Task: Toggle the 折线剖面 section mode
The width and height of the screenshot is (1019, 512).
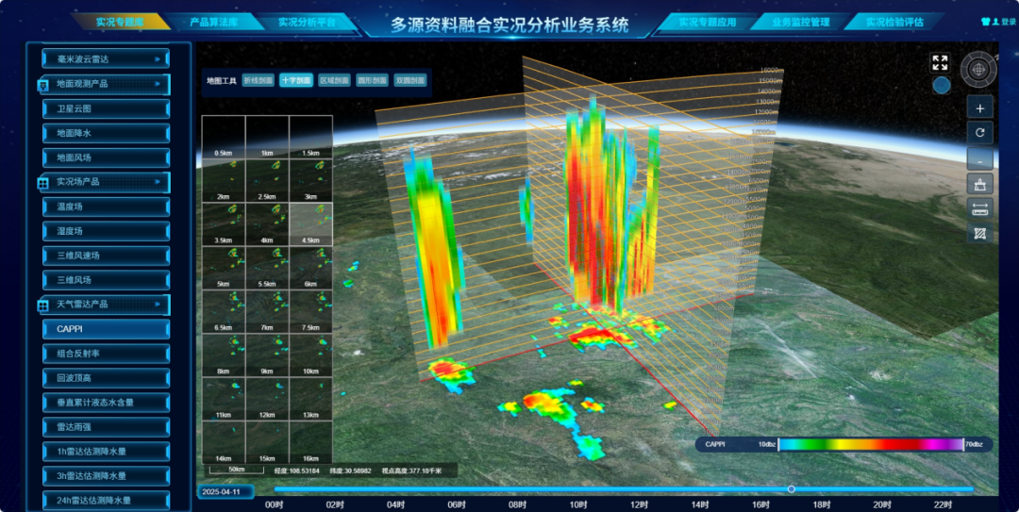Action: tap(258, 81)
